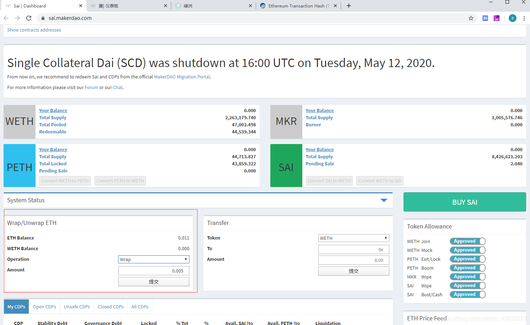Image resolution: width=530 pixels, height=325 pixels.
Task: Click the SAI Total Supply value 8,426,621.203
Action: [x=507, y=157]
